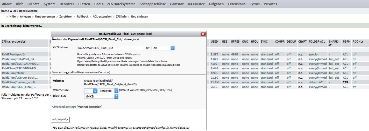Open the Block Size 64KB dropdown
369x131 pixels.
tap(101, 96)
